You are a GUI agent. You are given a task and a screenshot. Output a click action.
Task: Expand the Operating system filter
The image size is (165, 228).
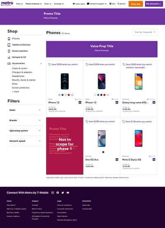(x=25, y=131)
